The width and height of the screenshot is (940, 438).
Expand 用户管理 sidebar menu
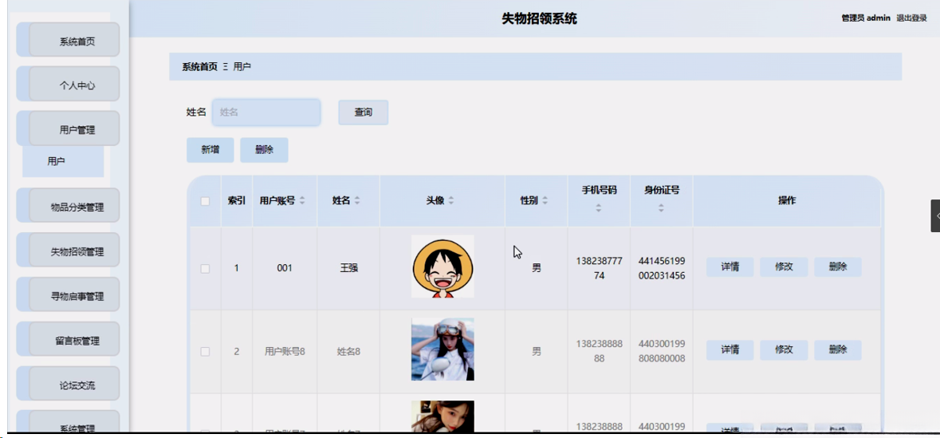[73, 128]
